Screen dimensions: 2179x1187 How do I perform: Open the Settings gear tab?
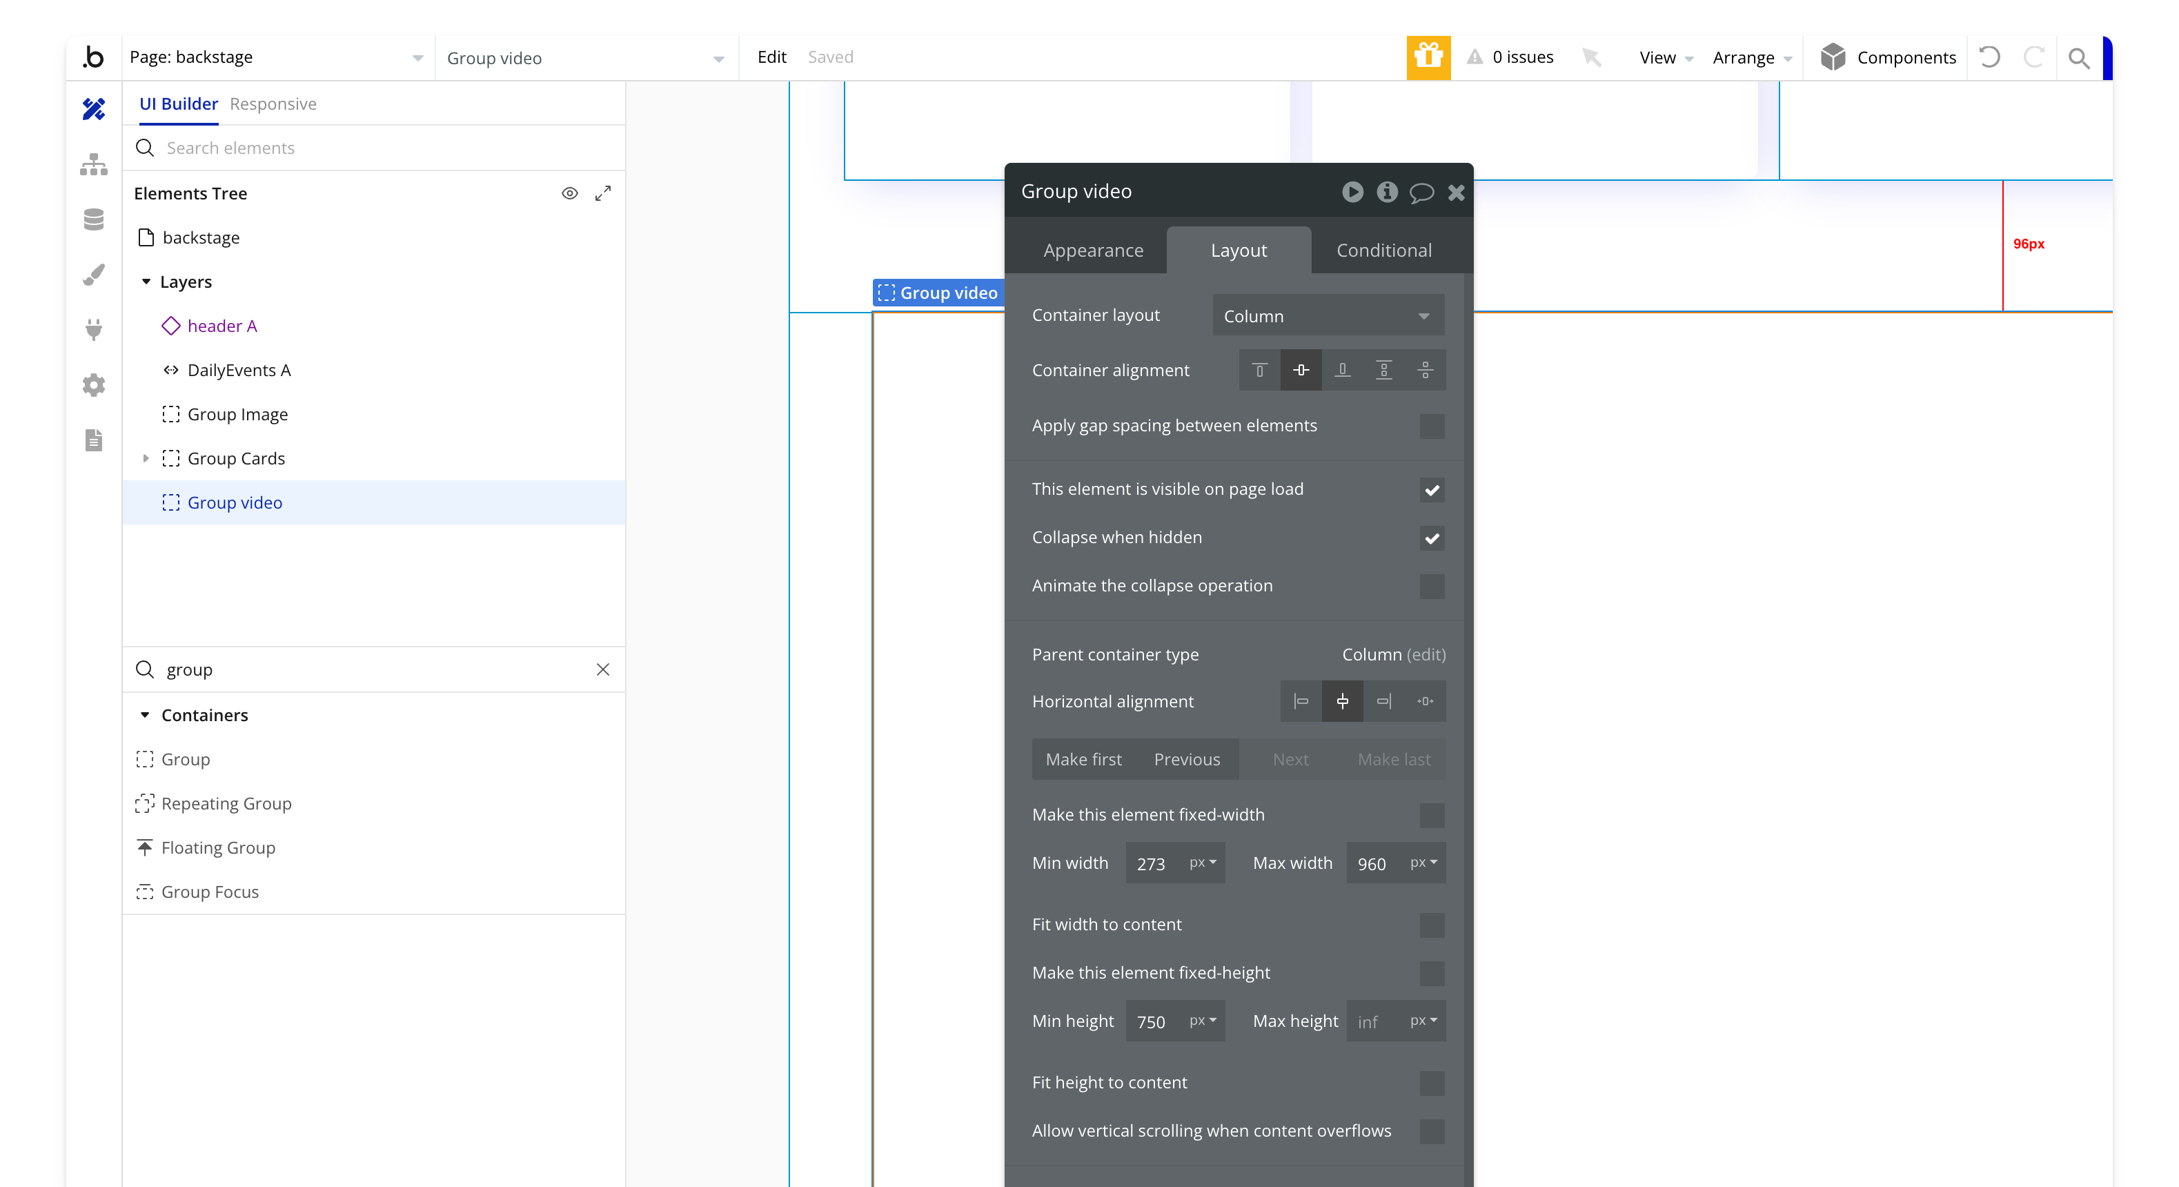(x=94, y=385)
